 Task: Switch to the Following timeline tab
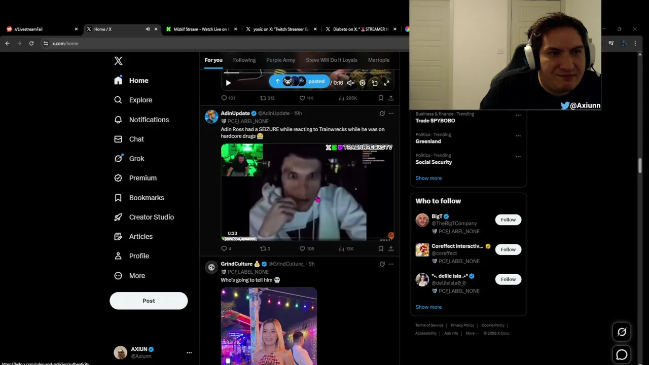click(x=244, y=60)
